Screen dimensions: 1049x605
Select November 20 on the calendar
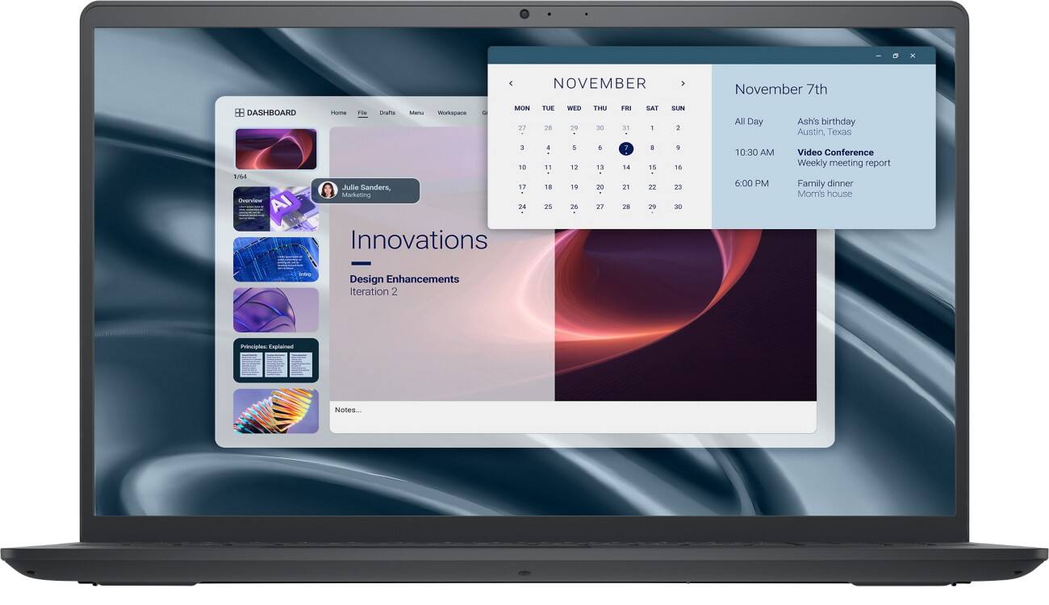(x=600, y=187)
